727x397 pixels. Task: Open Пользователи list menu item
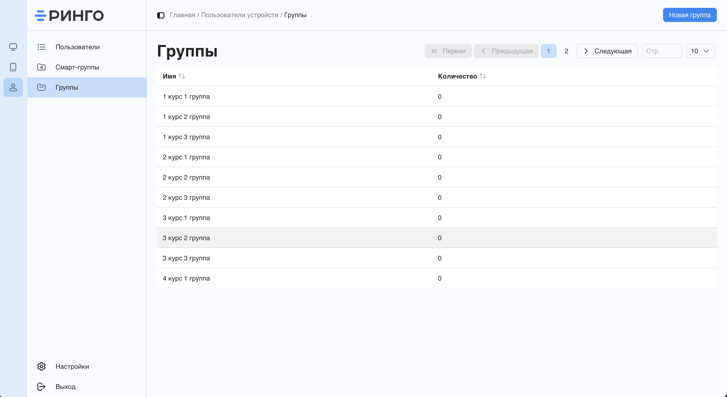point(77,47)
